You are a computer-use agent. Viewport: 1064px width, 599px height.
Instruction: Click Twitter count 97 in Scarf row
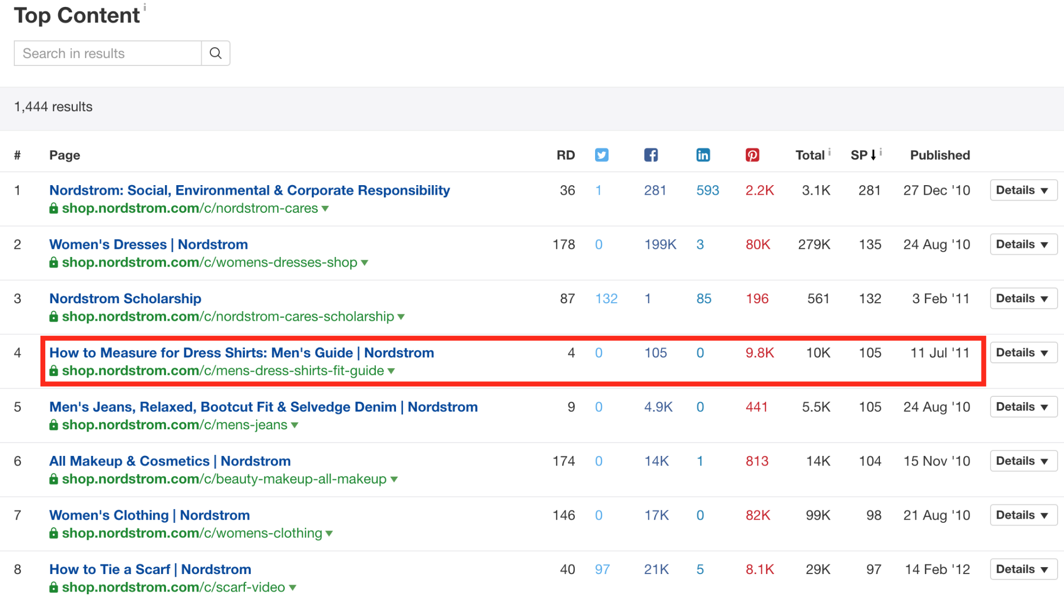[603, 569]
